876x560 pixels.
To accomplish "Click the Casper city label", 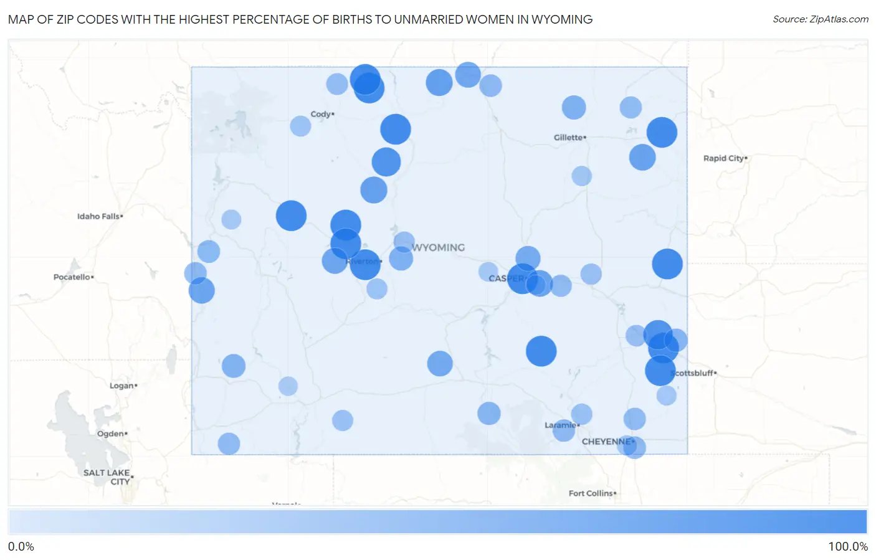I will pyautogui.click(x=507, y=278).
